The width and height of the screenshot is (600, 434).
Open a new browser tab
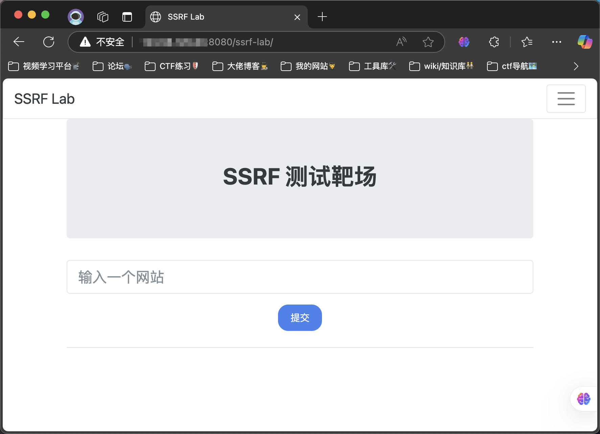point(322,17)
